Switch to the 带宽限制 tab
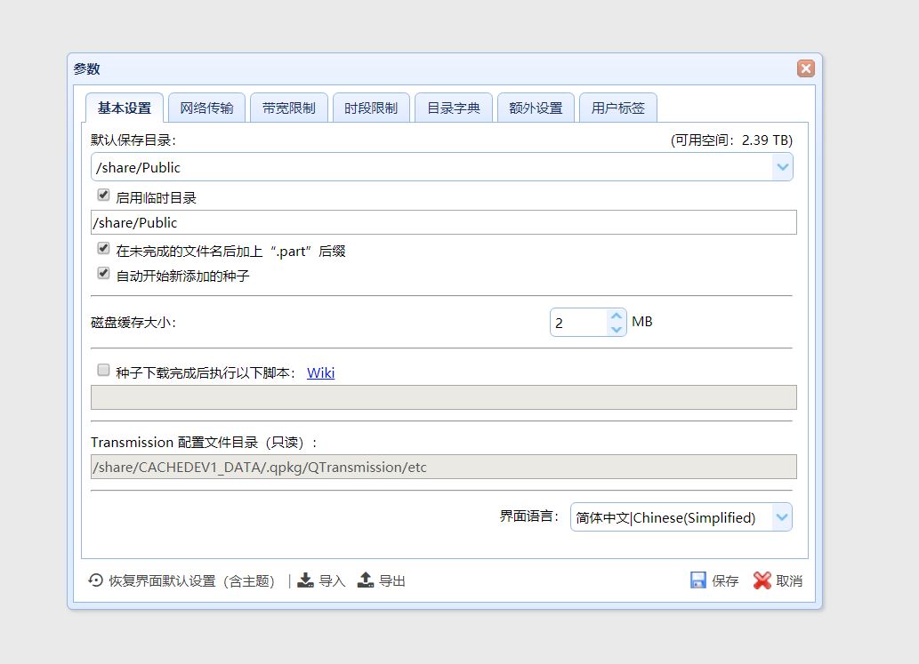The height and width of the screenshot is (664, 919). [288, 106]
